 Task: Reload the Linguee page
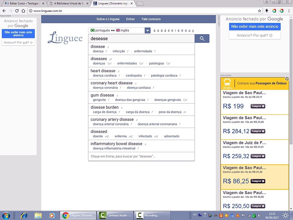click(17, 11)
